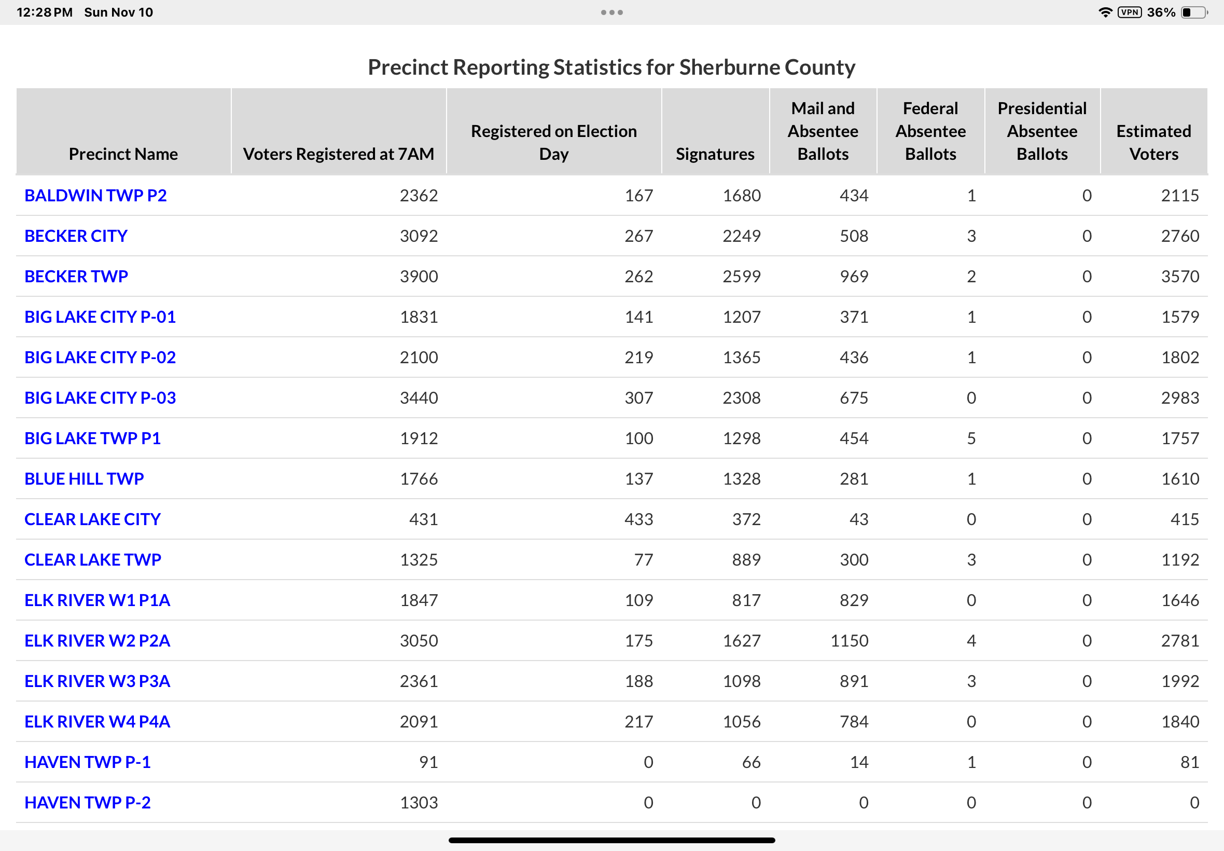Open BIG LAKE CITY P-03 link

click(100, 399)
